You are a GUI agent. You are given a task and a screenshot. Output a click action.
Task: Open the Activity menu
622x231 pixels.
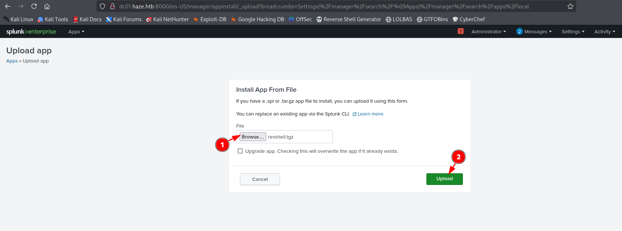pyautogui.click(x=604, y=32)
